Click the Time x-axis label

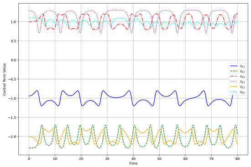tap(133, 163)
